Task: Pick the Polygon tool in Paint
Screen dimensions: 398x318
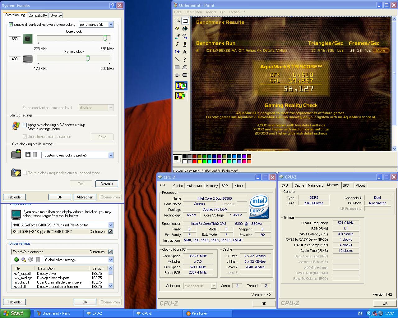Action: (x=185, y=67)
